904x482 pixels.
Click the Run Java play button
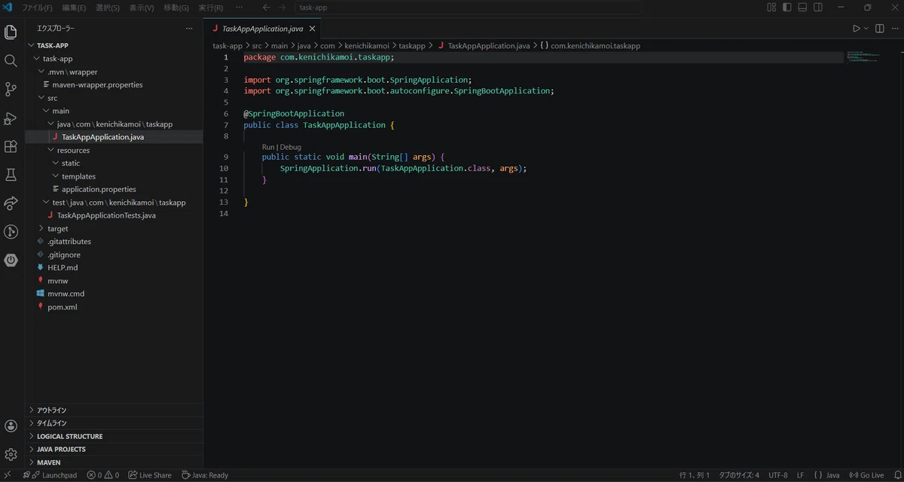[x=856, y=29]
